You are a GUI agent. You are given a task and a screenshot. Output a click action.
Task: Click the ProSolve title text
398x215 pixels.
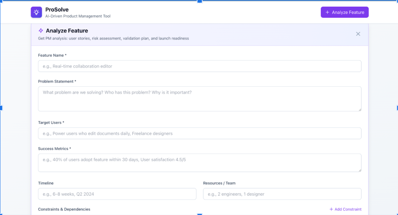[57, 10]
